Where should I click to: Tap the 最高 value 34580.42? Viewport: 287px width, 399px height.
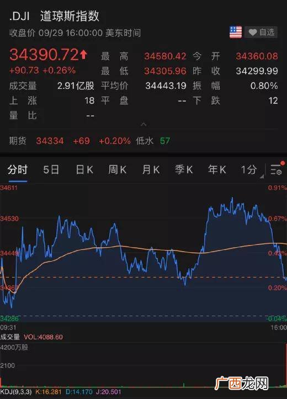pyautogui.click(x=166, y=56)
